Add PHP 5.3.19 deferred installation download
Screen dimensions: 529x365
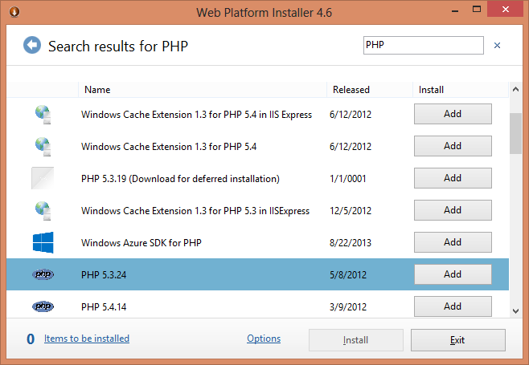pos(453,178)
